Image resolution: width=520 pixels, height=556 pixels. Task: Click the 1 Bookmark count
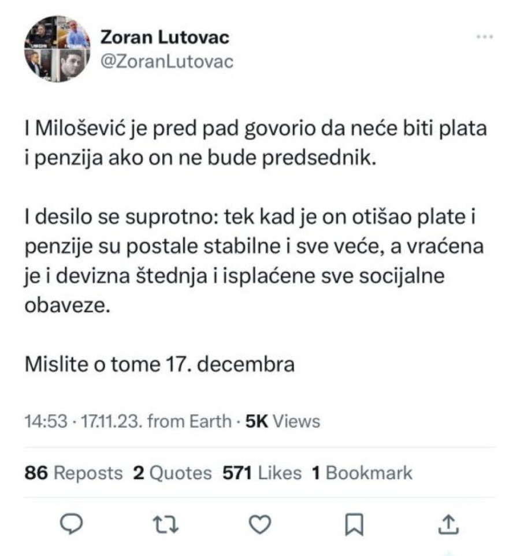pyautogui.click(x=362, y=473)
